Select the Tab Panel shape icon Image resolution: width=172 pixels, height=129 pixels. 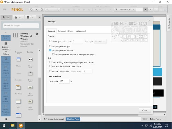pyautogui.click(x=19, y=87)
